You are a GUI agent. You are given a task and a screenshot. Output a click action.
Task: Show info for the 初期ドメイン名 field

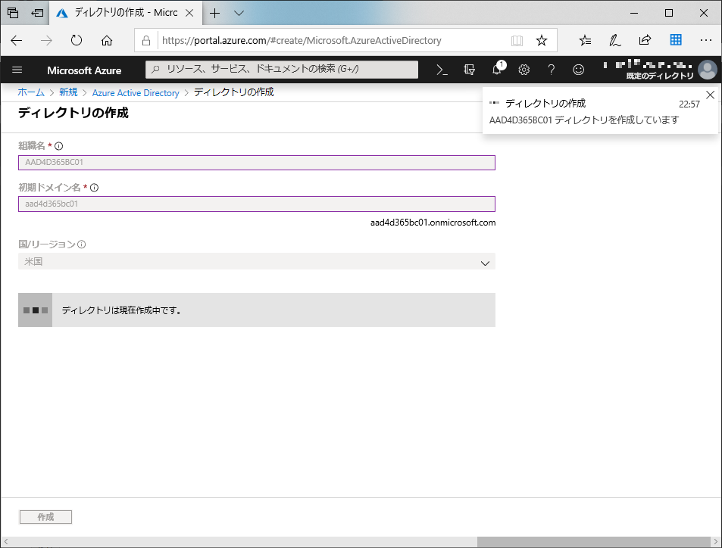click(x=95, y=187)
